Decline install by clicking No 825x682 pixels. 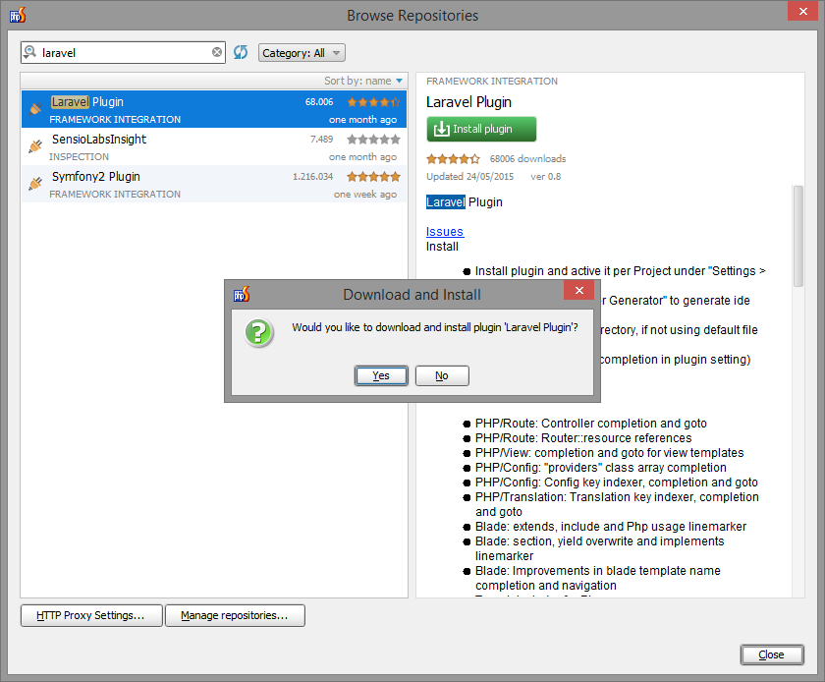pos(442,375)
